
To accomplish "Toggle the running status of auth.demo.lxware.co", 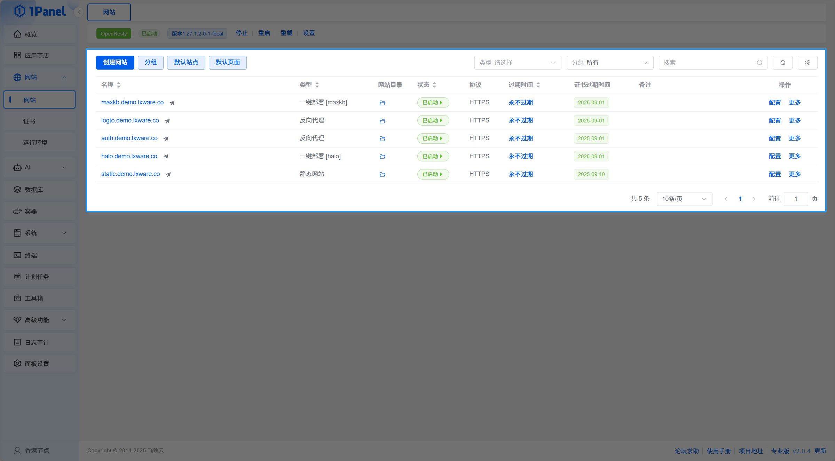I will coord(433,138).
